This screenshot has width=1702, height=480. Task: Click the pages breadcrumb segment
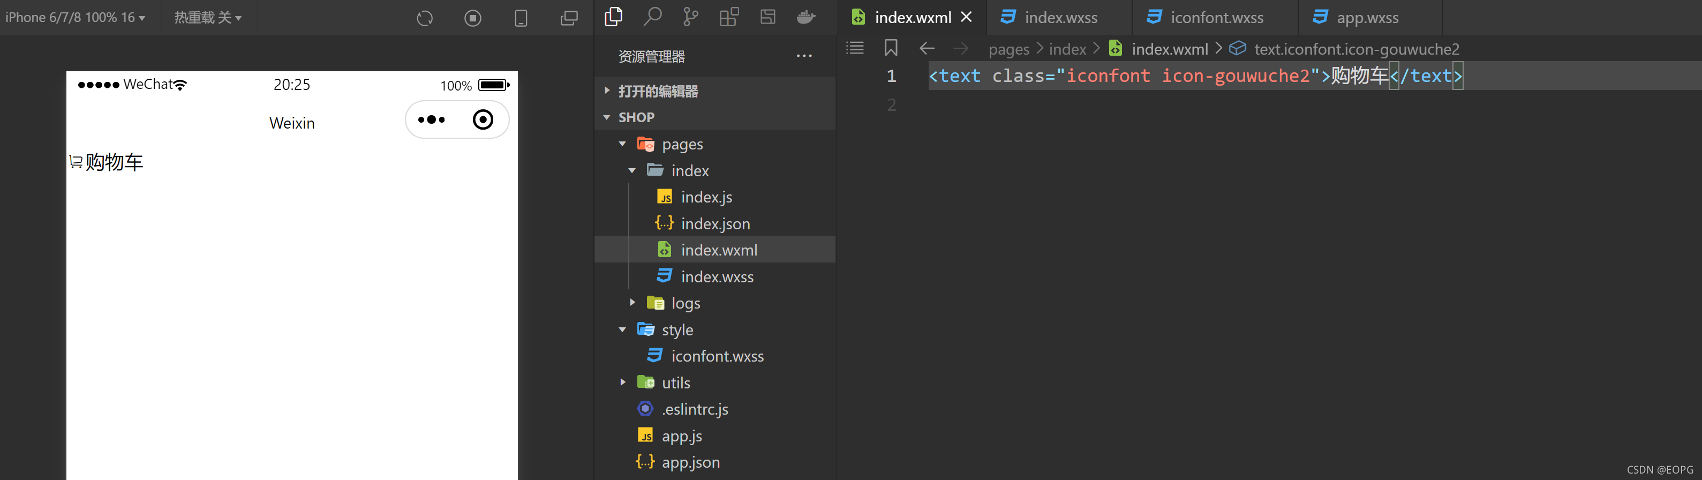tap(1009, 49)
